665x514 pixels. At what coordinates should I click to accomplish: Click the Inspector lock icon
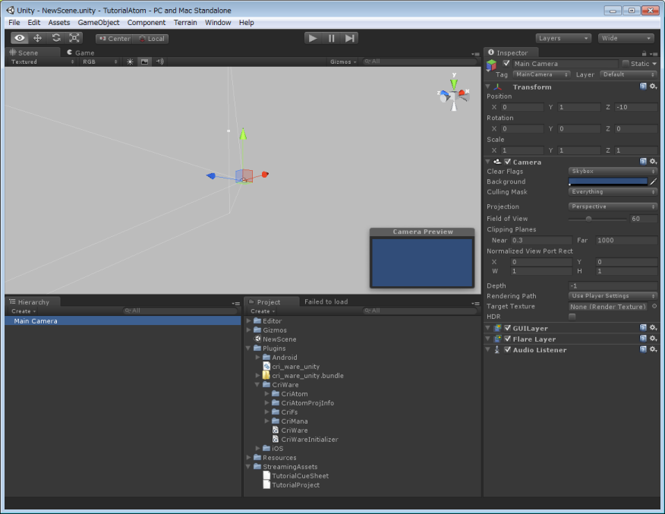pyautogui.click(x=644, y=53)
